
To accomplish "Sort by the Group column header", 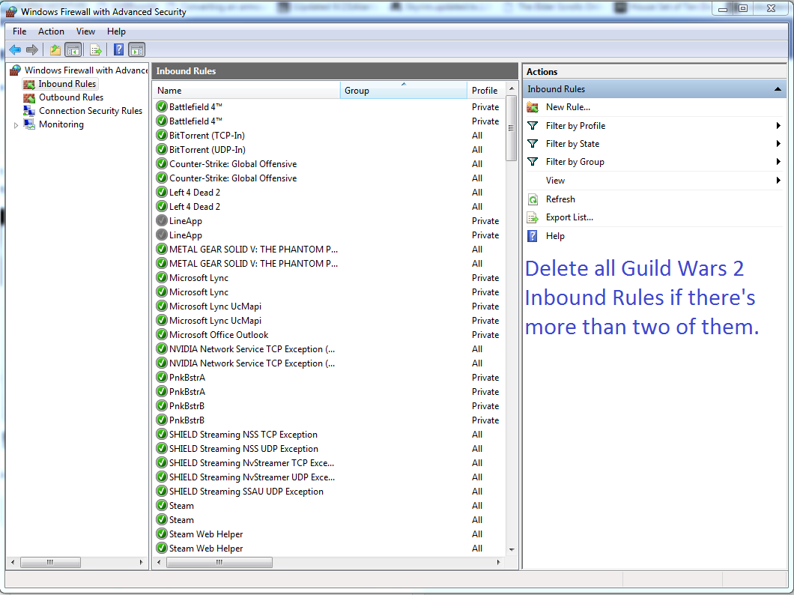I will point(404,91).
